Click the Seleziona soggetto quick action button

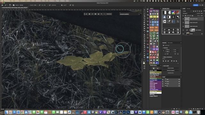point(171,70)
